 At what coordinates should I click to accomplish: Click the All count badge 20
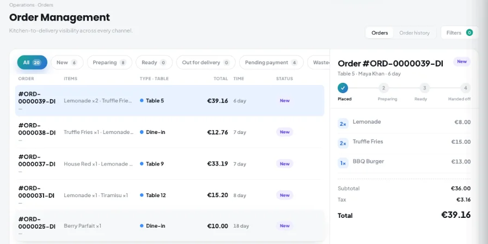click(x=36, y=63)
